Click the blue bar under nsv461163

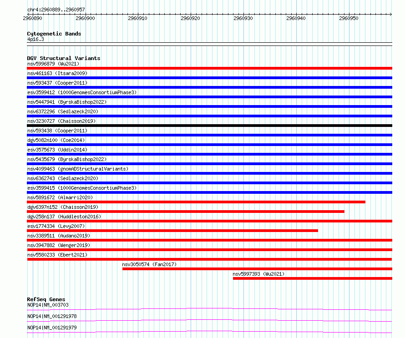209,78
